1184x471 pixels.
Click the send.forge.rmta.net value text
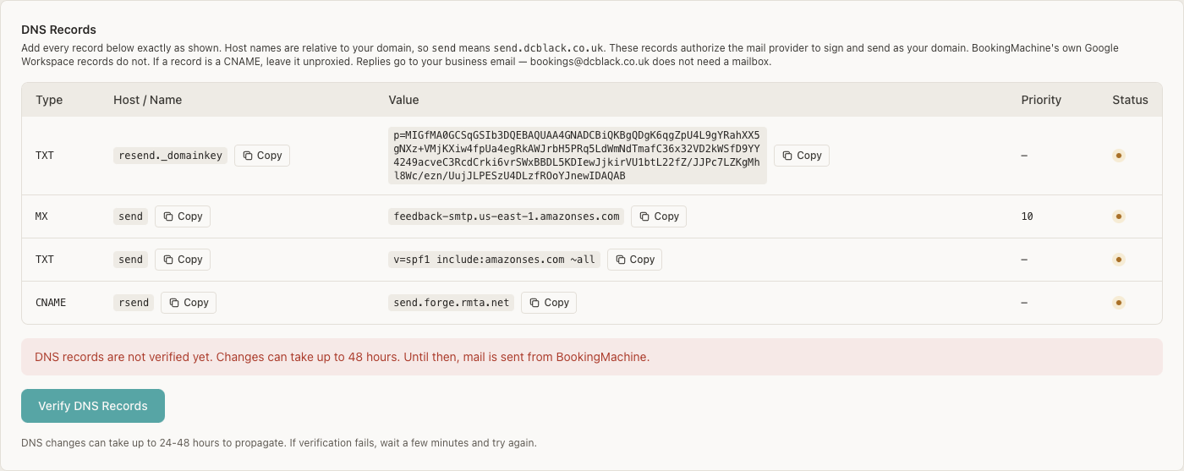(x=452, y=303)
